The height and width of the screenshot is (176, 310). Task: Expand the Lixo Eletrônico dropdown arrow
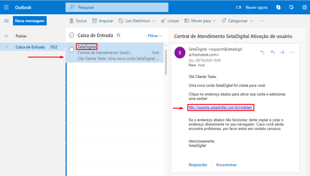tap(154, 21)
